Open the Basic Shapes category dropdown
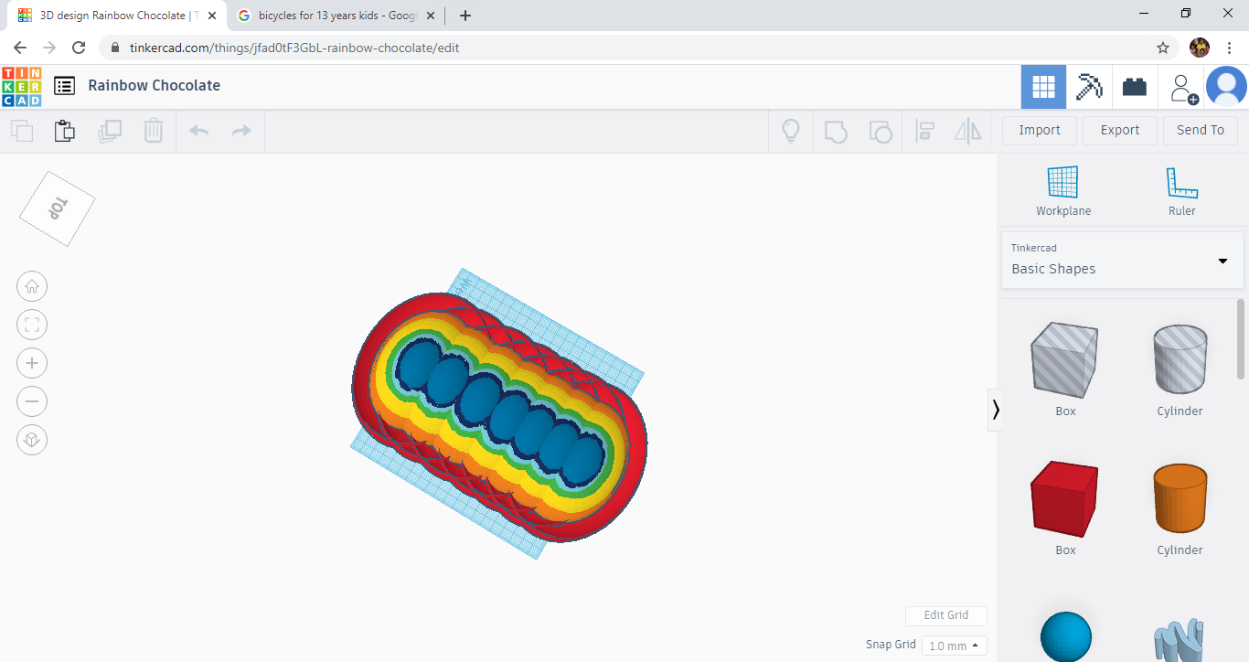 1123,260
